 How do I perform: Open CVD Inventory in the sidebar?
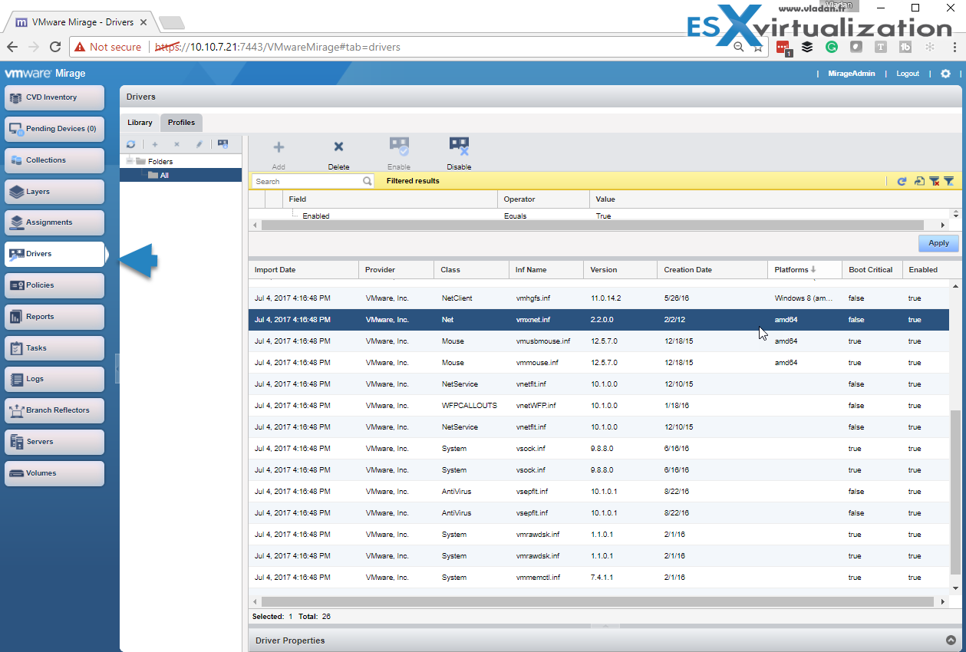54,97
